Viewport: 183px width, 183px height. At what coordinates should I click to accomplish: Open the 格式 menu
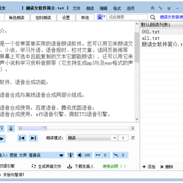pyautogui.click(x=117, y=8)
